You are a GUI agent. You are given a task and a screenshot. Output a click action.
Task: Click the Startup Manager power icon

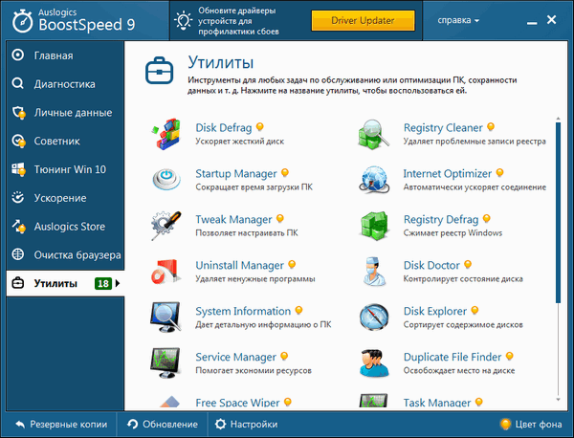point(168,181)
